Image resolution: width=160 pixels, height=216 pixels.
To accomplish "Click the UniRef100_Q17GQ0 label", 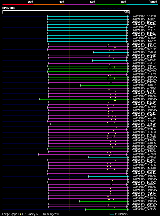I will pyautogui.click(x=143, y=198).
